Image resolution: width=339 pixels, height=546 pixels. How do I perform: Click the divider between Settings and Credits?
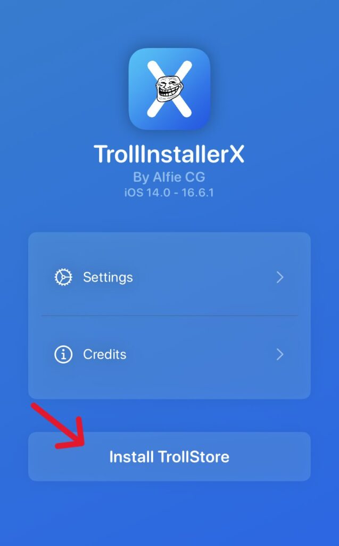pyautogui.click(x=169, y=316)
